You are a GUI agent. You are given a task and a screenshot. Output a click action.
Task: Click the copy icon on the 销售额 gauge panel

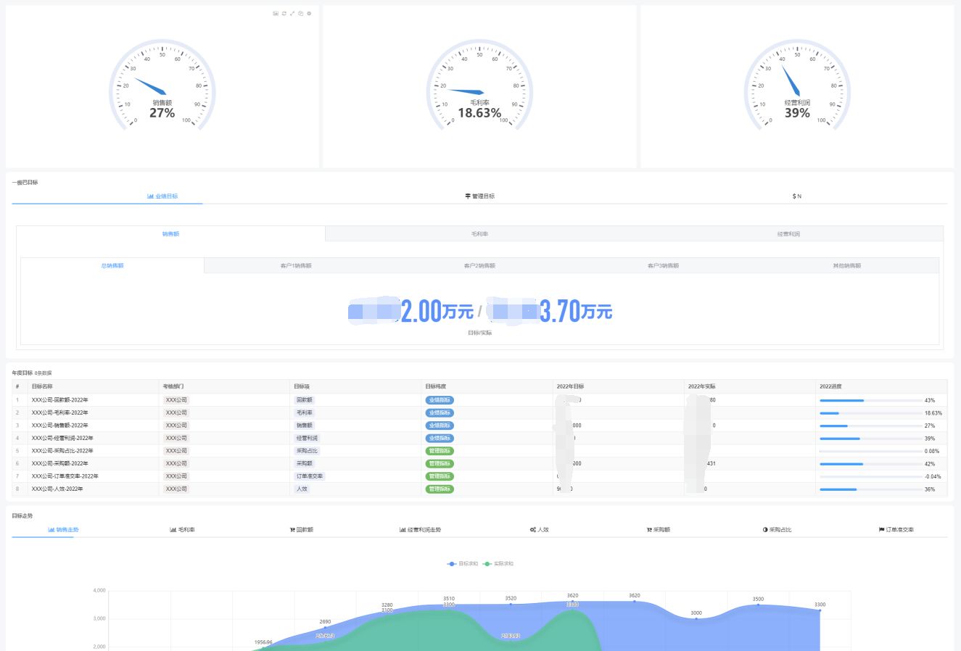pos(301,14)
